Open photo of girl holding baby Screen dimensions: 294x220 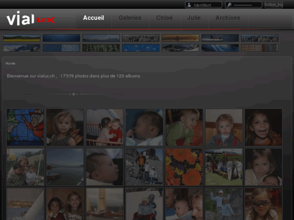point(263,167)
